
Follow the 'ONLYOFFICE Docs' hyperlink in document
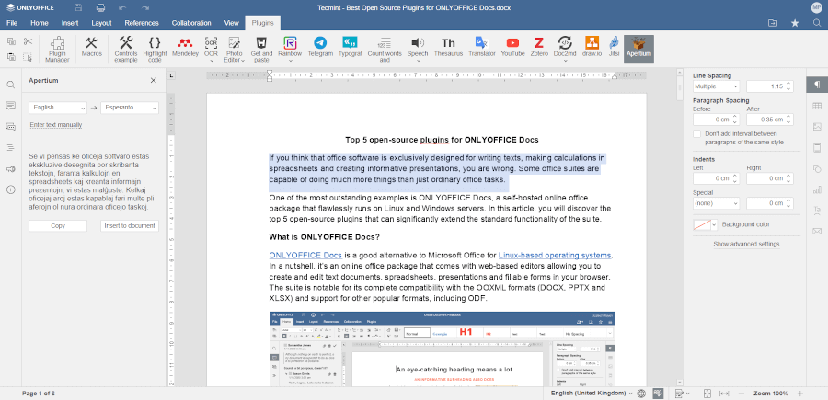pos(305,256)
